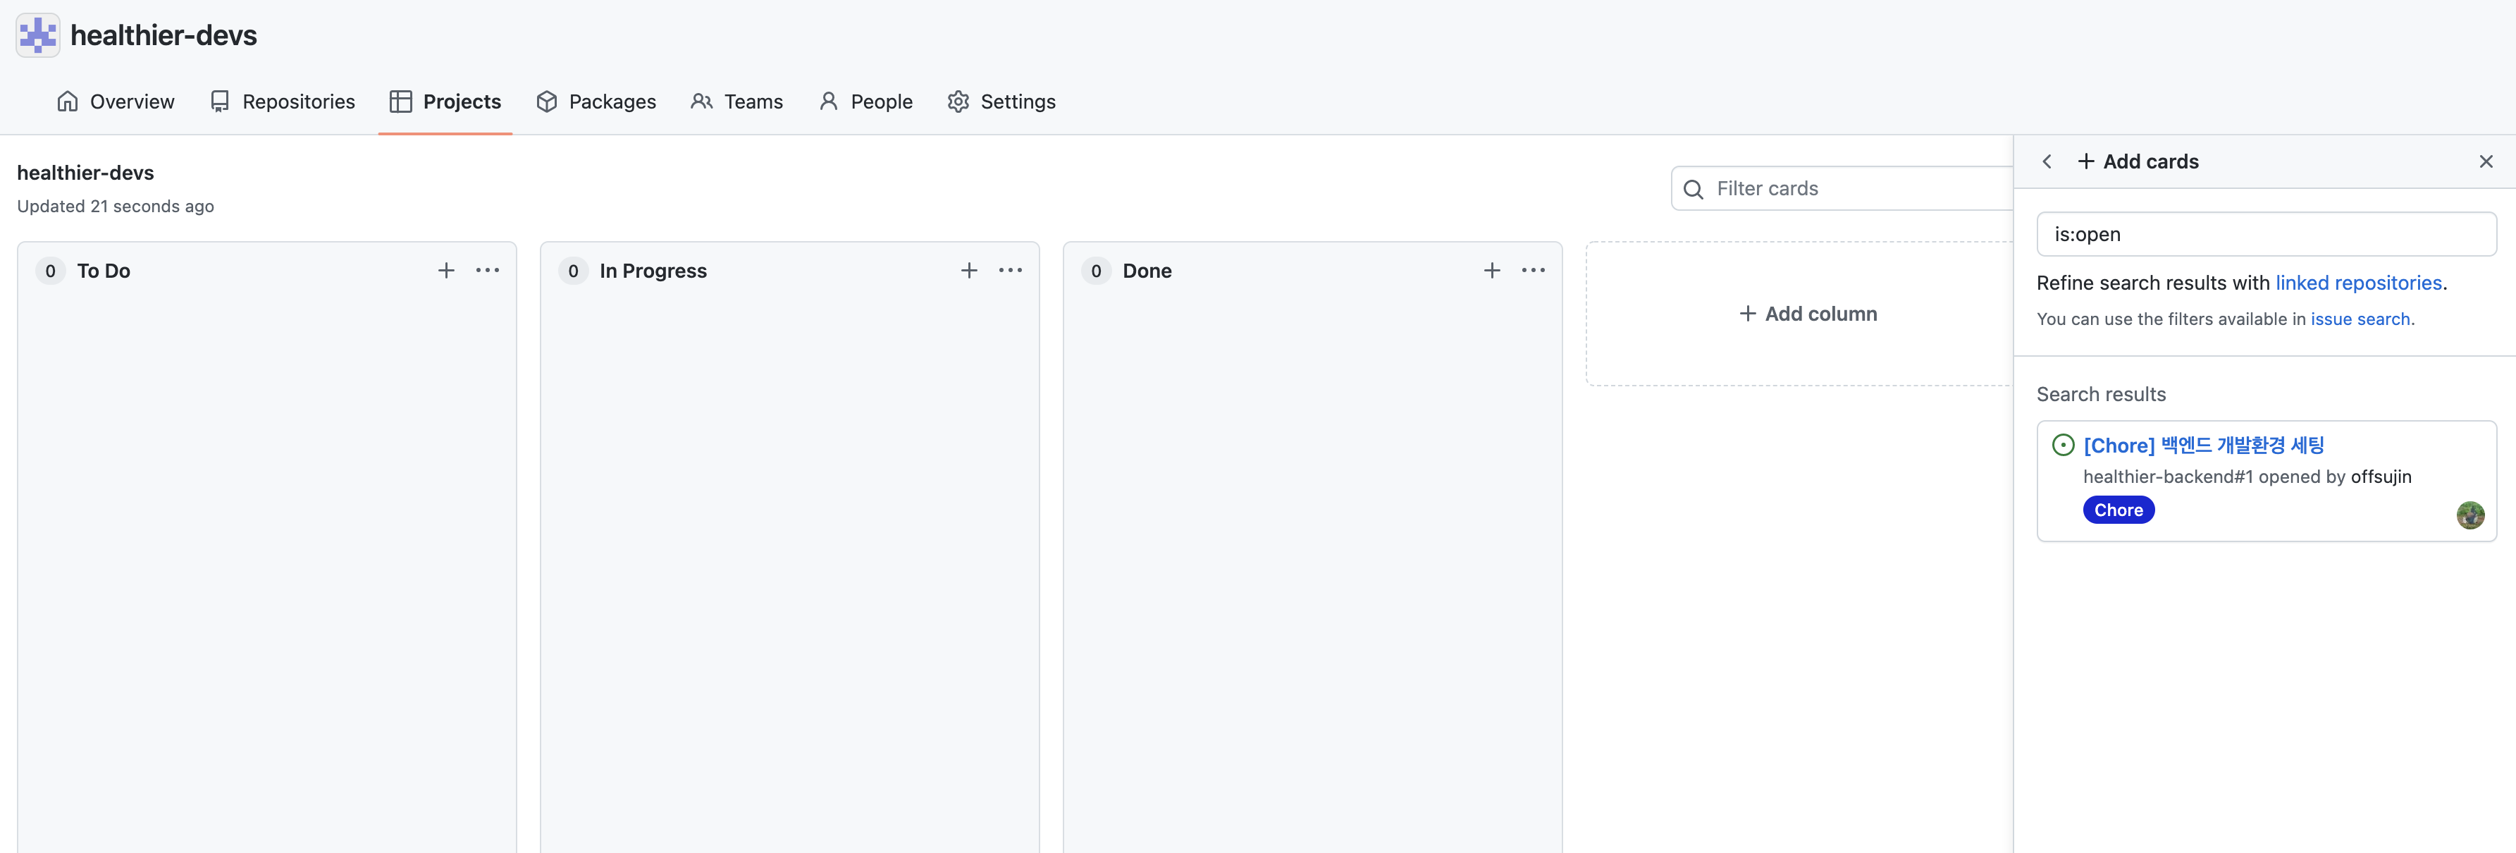Click the Search results heading

[x=2101, y=395]
